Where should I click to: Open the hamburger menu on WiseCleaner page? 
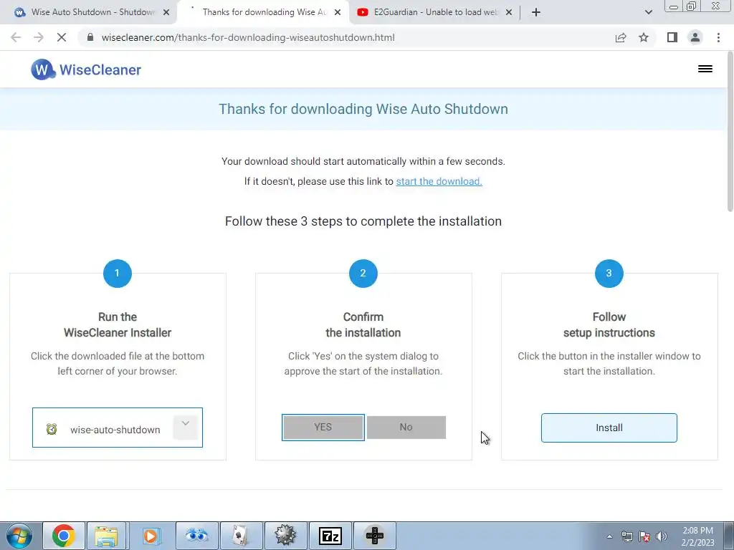(x=705, y=69)
